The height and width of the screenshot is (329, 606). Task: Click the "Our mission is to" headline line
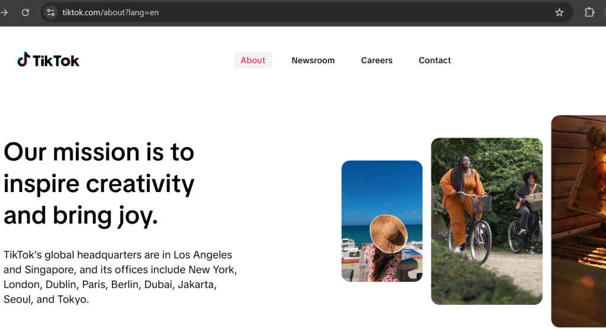click(99, 152)
